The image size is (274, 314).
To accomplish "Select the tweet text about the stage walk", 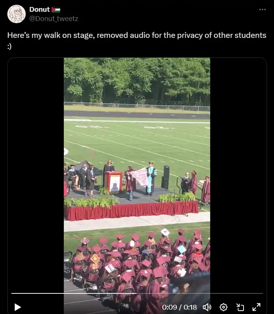I will 137,41.
